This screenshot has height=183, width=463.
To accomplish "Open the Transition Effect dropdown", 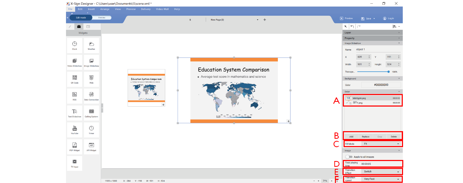I will [x=382, y=171].
